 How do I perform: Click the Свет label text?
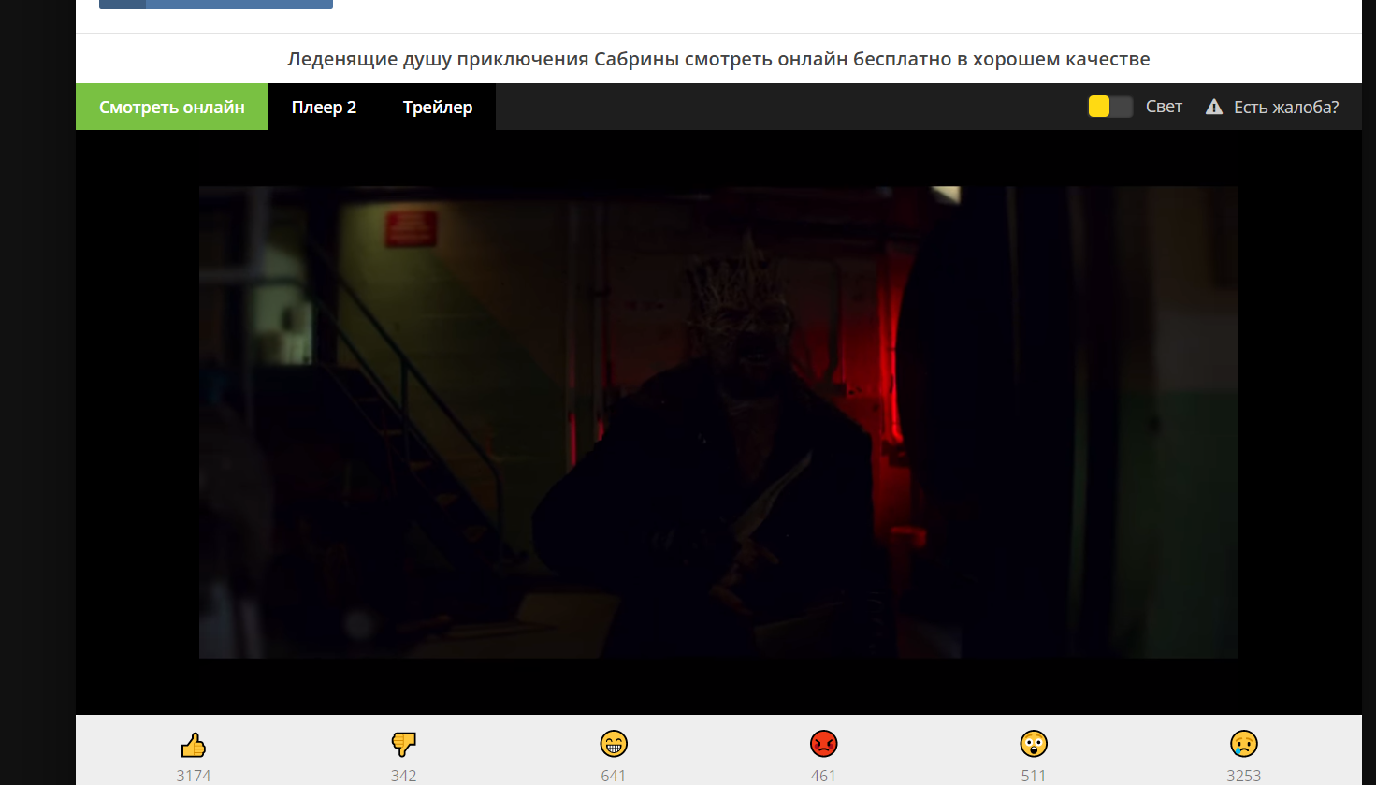[1164, 107]
